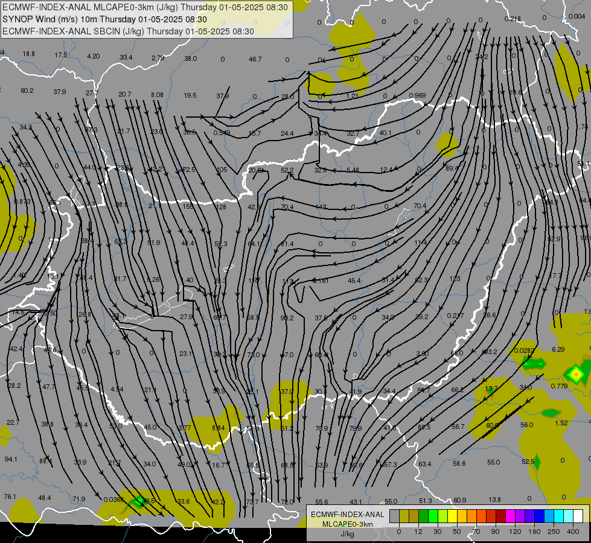Click the SBCIN analysis title line
Viewport: 591px width, 543px height.
pos(128,31)
